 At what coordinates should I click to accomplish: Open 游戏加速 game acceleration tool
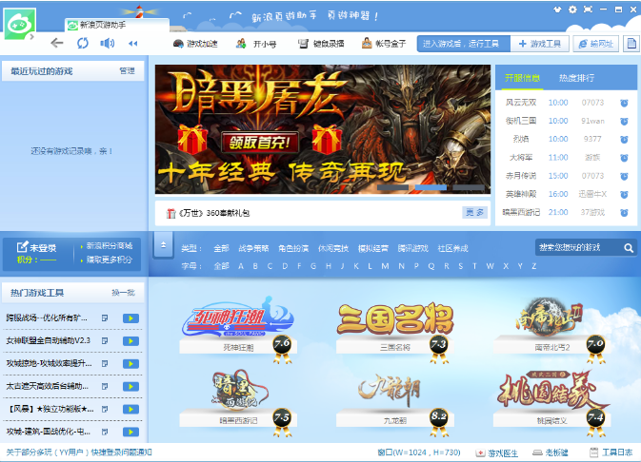[195, 44]
